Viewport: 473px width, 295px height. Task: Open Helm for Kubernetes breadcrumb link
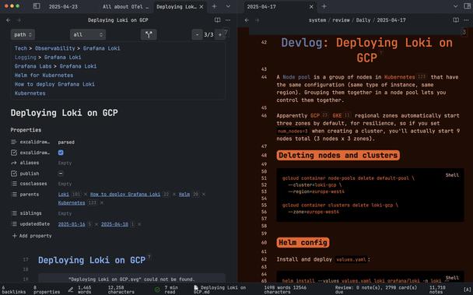[44, 76]
